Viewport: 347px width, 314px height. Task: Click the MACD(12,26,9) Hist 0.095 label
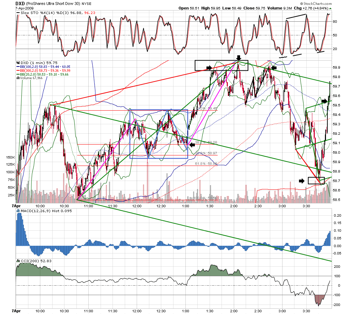coord(46,211)
